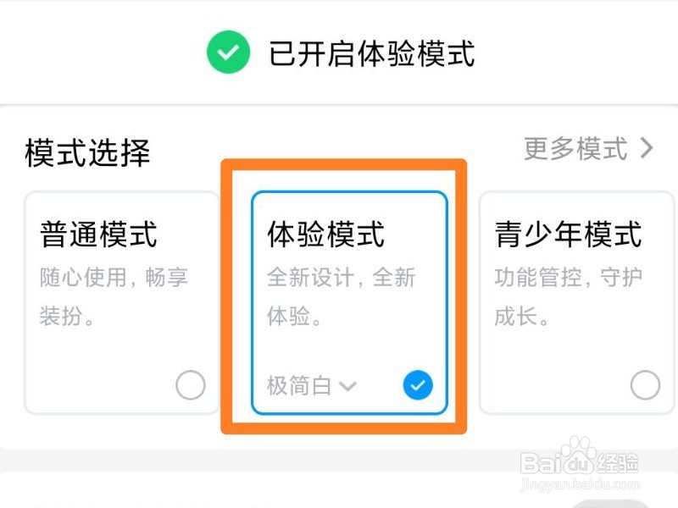Click the blue check badge in the highlighted card
The width and height of the screenshot is (678, 508).
pos(416,385)
